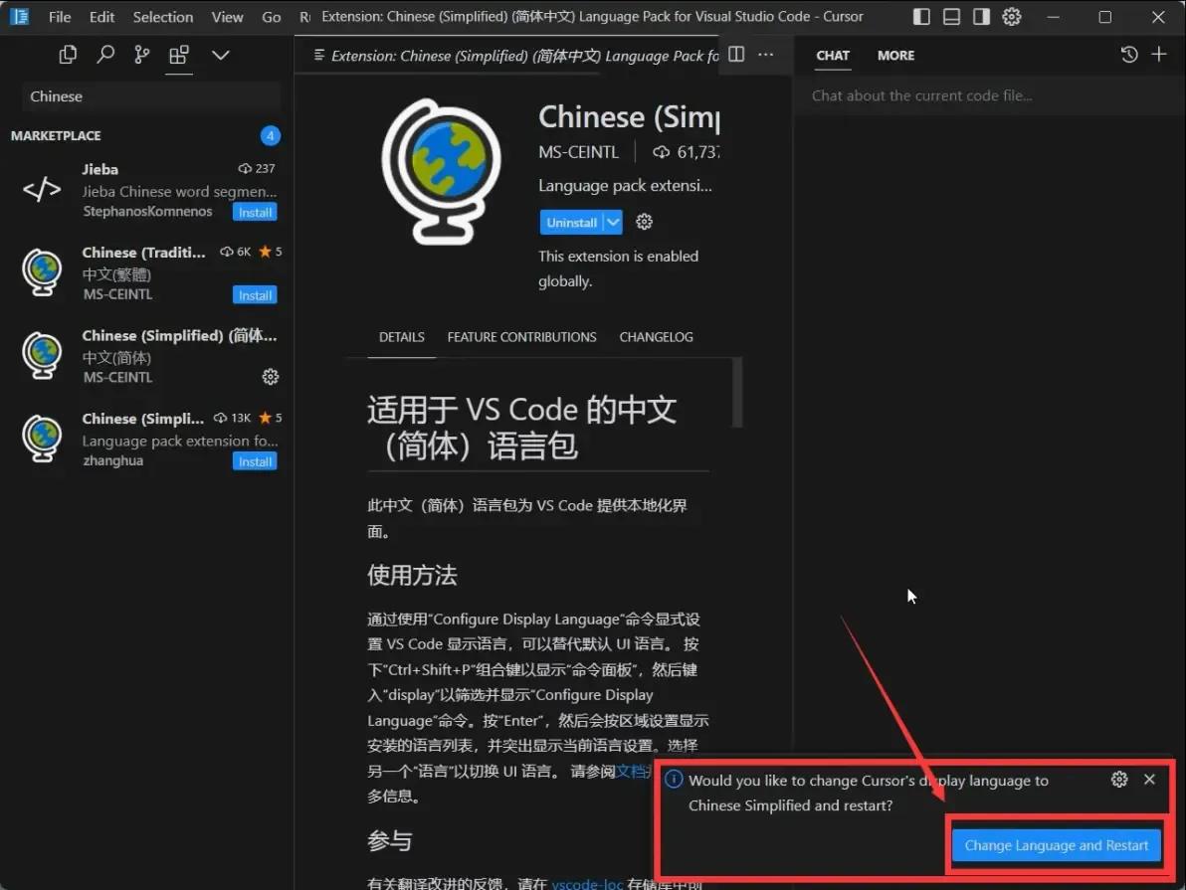Click the Chinese search input field

click(x=147, y=95)
